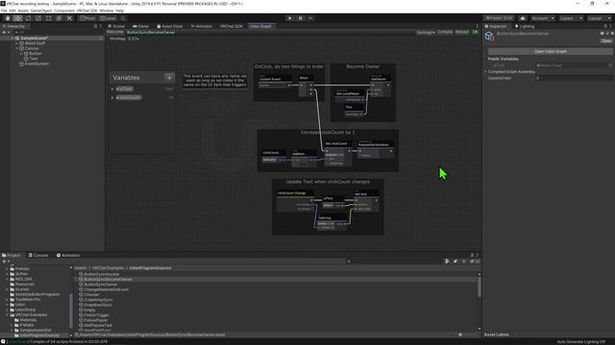Open the Component menu

coord(64,11)
